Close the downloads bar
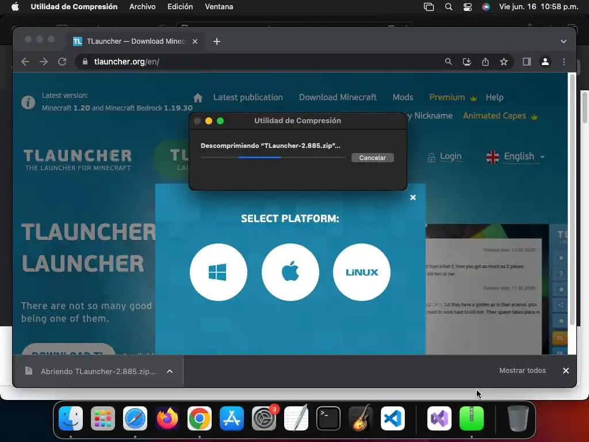The image size is (589, 442). (566, 371)
